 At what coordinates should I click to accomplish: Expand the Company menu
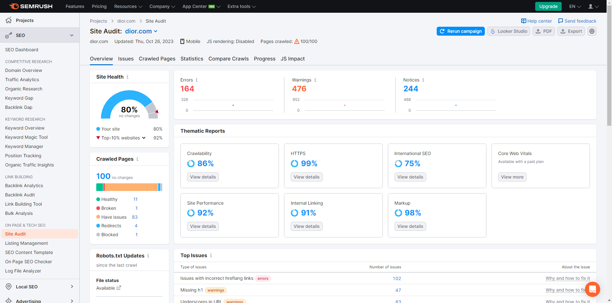pos(162,6)
